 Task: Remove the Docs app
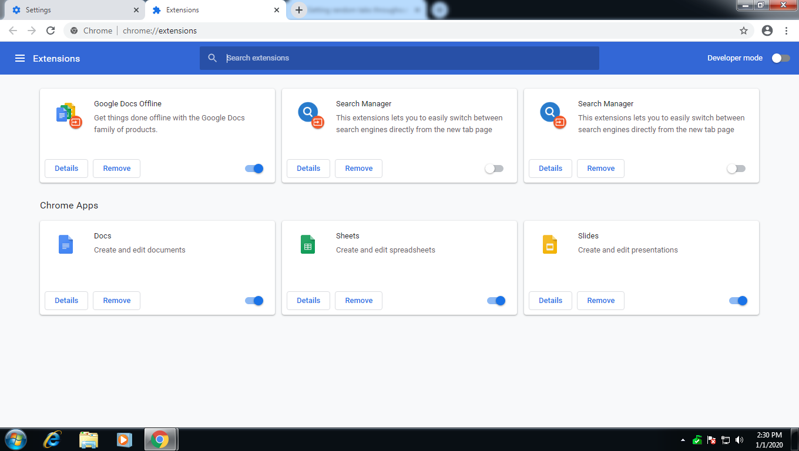(x=117, y=301)
